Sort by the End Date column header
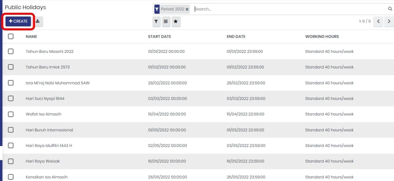 pyautogui.click(x=236, y=37)
